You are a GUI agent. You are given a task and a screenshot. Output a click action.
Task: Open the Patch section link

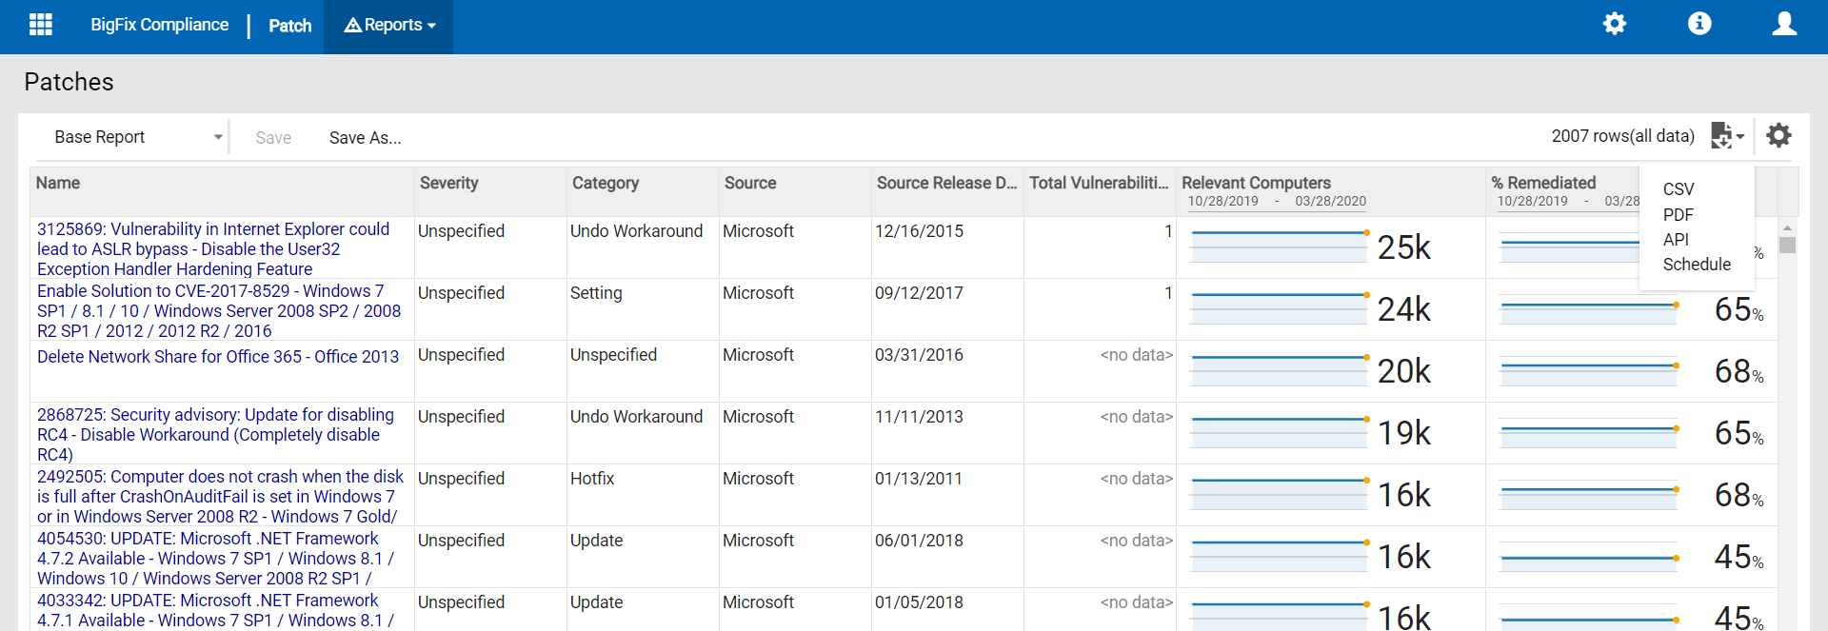click(x=289, y=26)
